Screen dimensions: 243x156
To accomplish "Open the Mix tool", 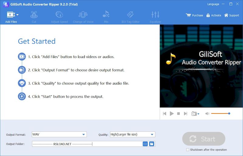I will click(106, 15).
